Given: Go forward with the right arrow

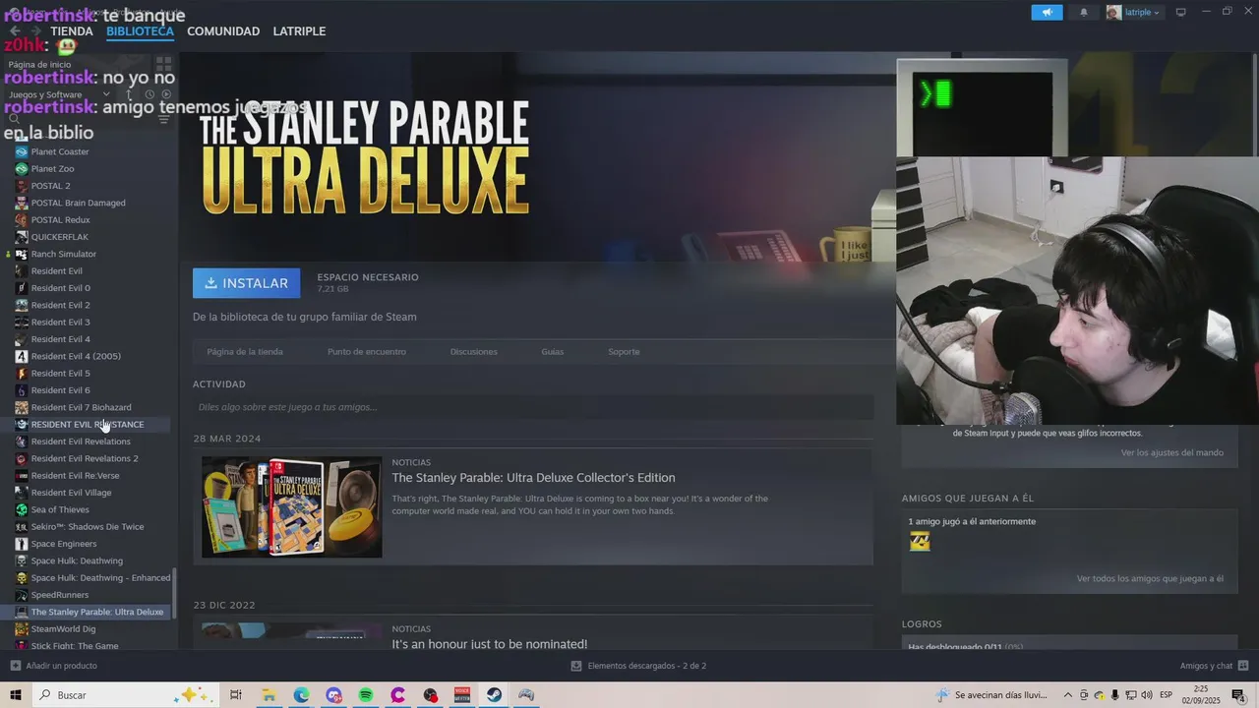Looking at the screenshot, I should click(x=36, y=31).
